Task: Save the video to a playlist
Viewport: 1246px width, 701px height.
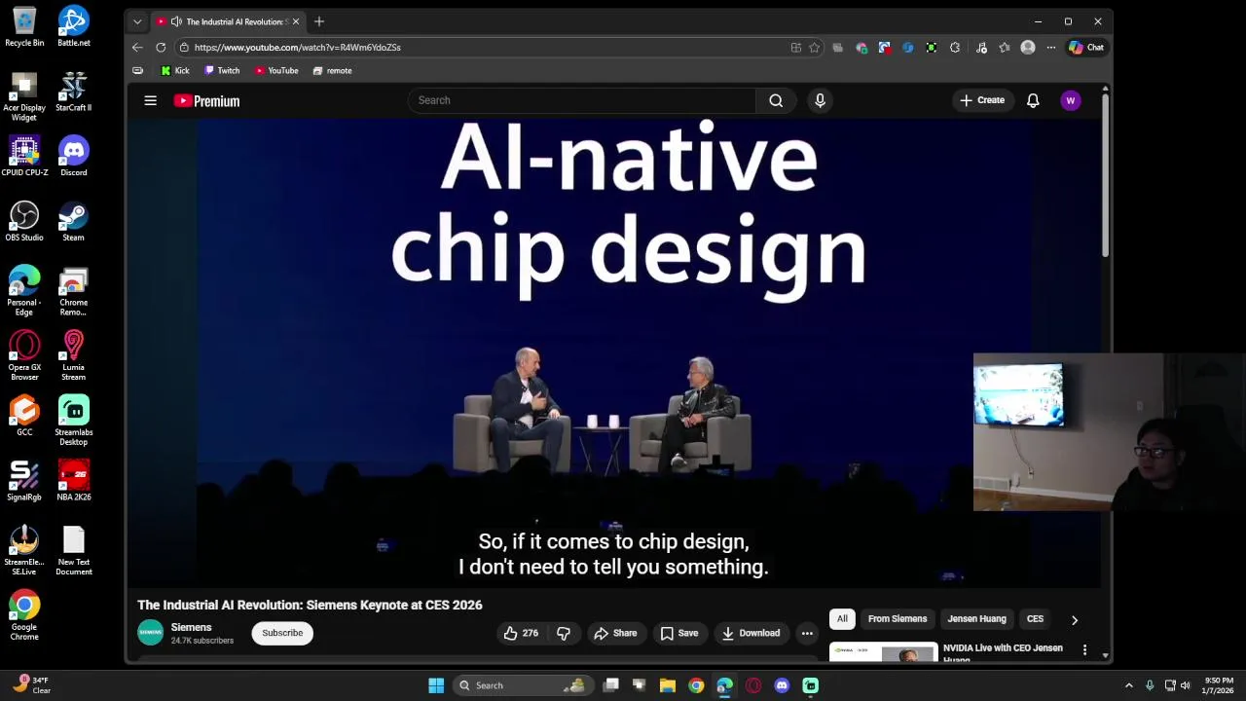Action: click(679, 633)
